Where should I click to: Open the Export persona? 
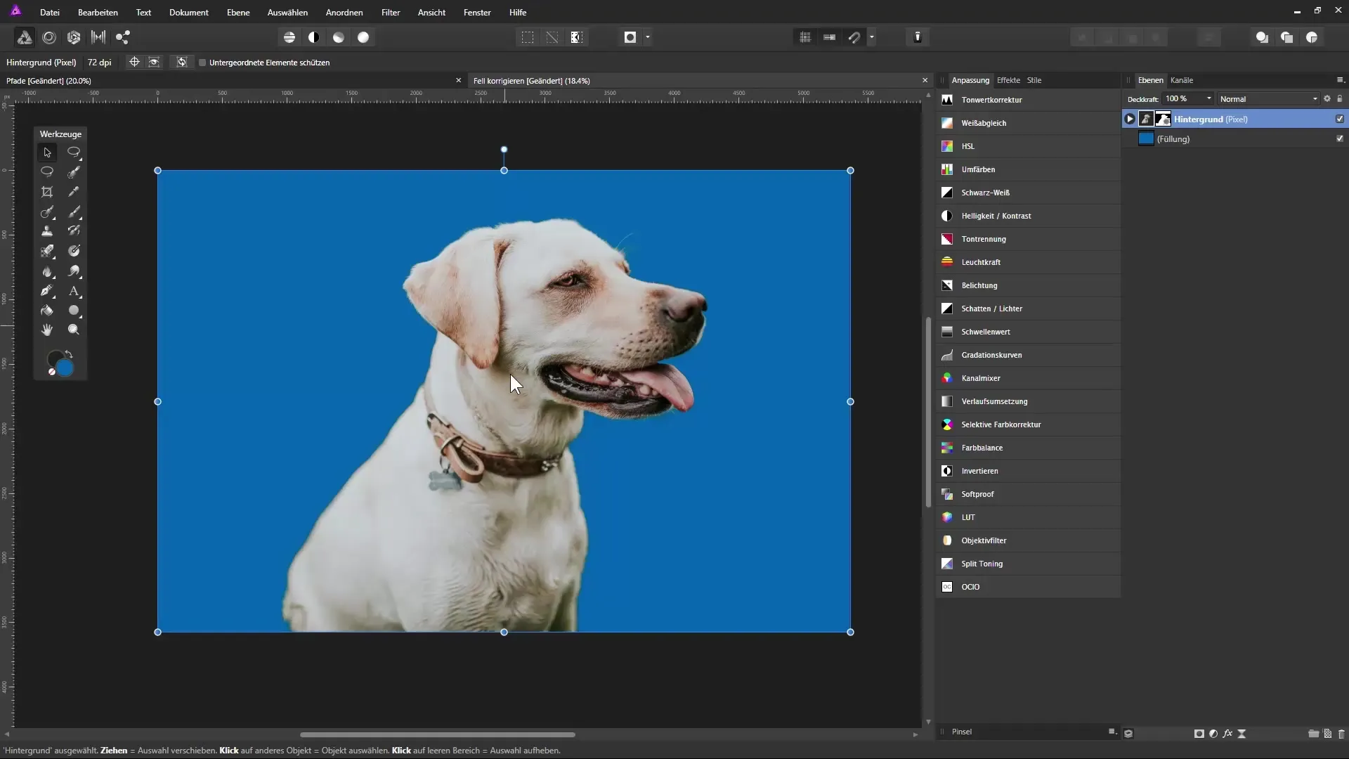[123, 37]
